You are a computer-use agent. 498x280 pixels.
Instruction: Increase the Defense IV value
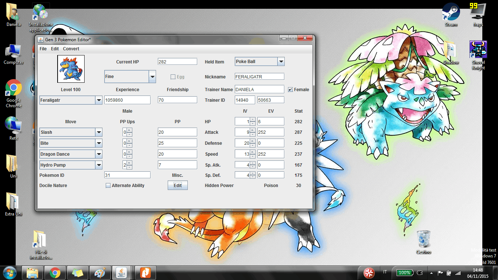point(253,141)
